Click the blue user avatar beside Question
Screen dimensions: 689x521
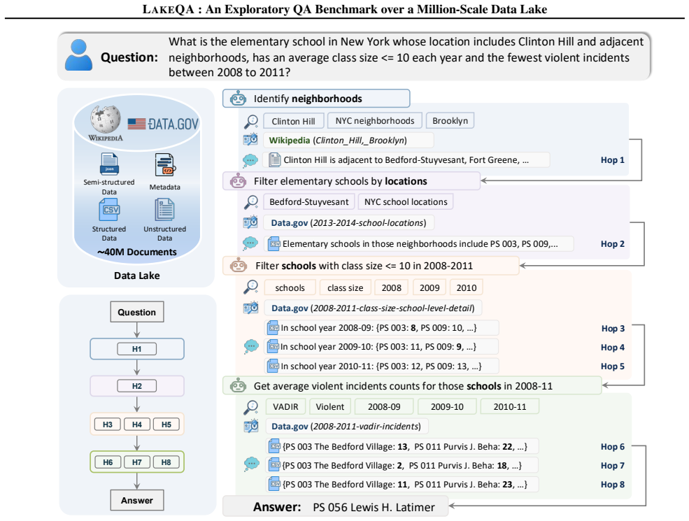point(78,55)
